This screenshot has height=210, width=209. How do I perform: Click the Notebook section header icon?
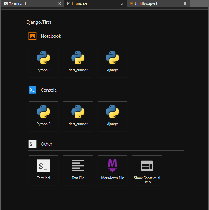(32, 36)
